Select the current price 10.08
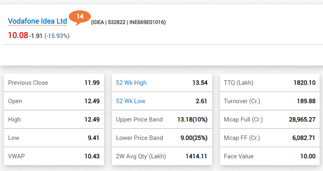The width and height of the screenshot is (323, 171). click(x=18, y=35)
